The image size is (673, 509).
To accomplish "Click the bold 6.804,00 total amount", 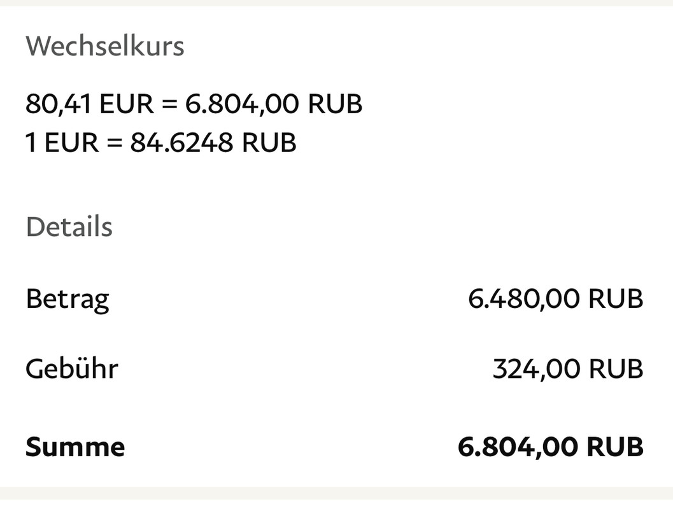I will [x=517, y=447].
